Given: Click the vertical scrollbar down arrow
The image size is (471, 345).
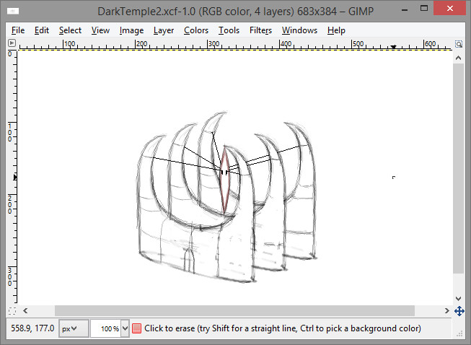Looking at the screenshot, I should click(459, 298).
